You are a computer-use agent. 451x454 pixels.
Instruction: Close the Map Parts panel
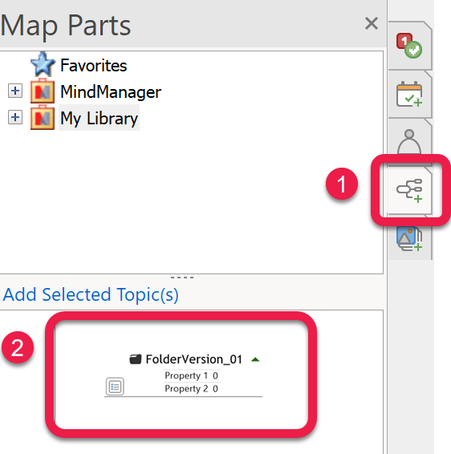(372, 23)
